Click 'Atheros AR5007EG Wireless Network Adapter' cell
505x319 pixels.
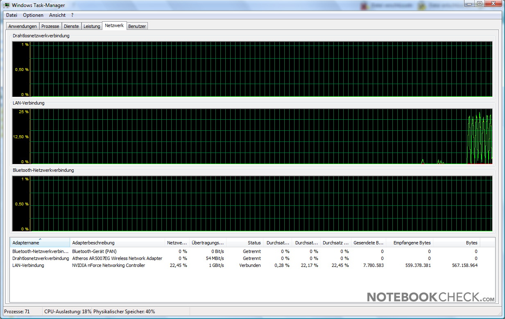[x=117, y=258]
